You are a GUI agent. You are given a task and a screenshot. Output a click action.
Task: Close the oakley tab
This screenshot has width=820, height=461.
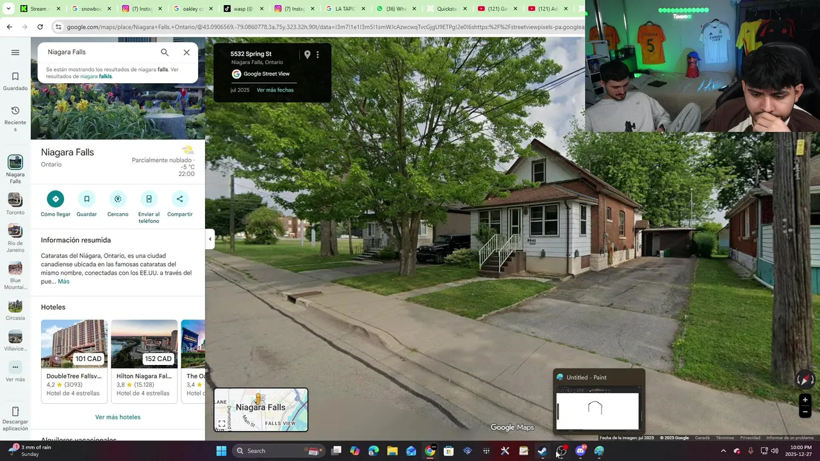211,9
